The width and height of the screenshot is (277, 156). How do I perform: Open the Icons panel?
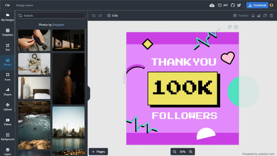click(x=7, y=77)
